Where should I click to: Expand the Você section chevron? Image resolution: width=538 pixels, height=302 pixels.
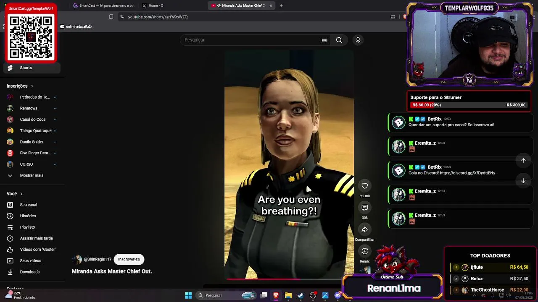(x=21, y=194)
